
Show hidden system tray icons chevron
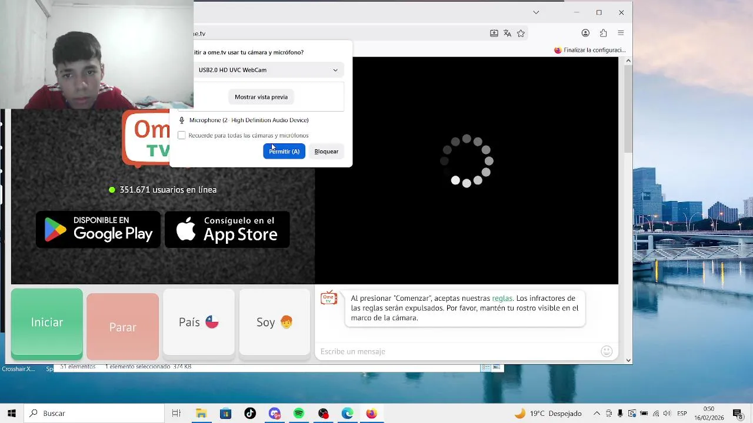(x=597, y=414)
